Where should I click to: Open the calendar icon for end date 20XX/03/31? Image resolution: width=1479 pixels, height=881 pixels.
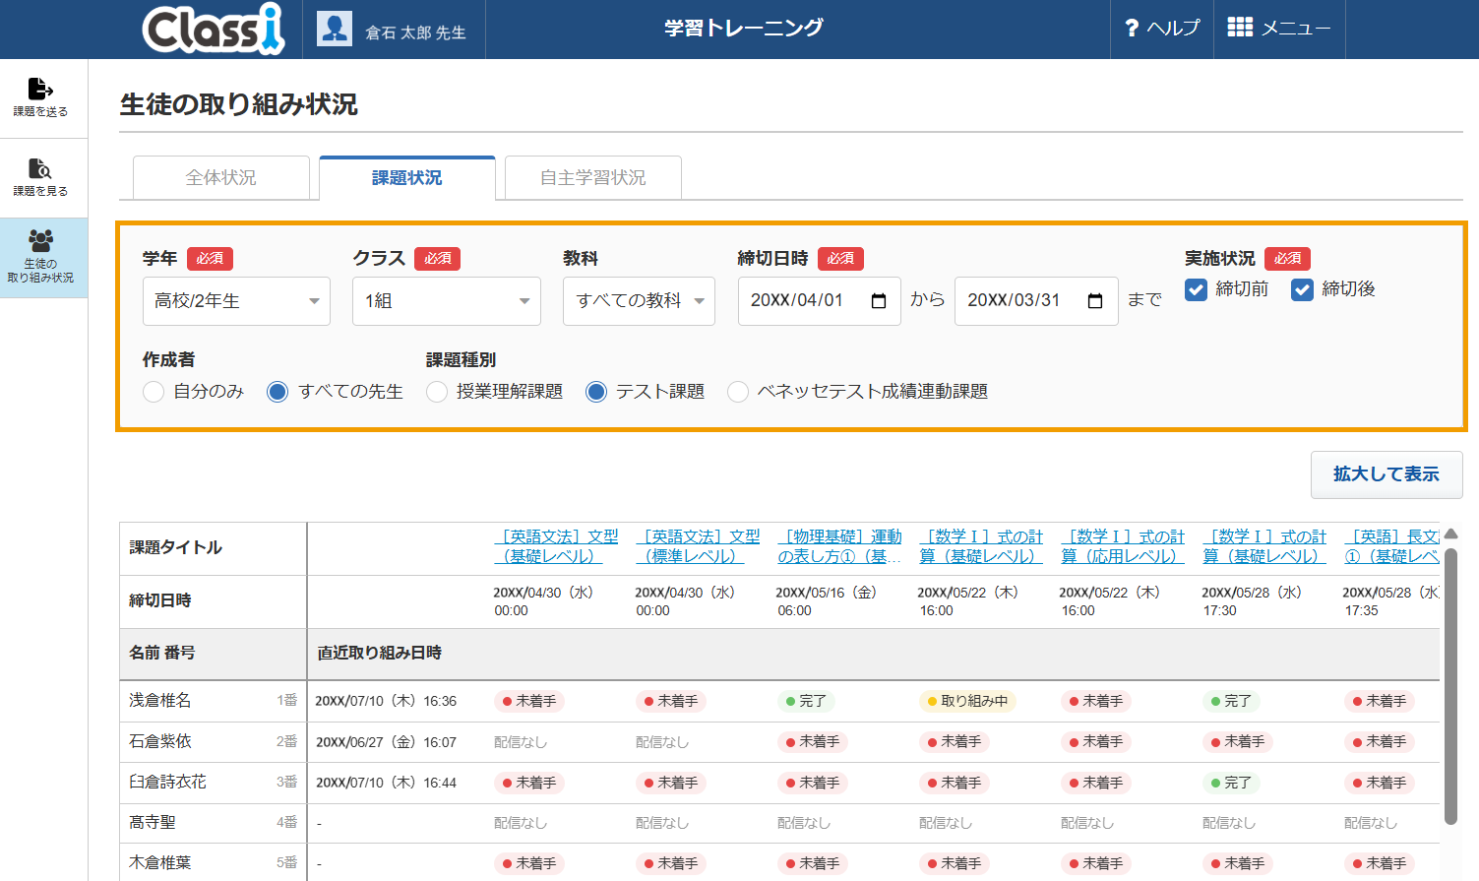(x=1095, y=301)
